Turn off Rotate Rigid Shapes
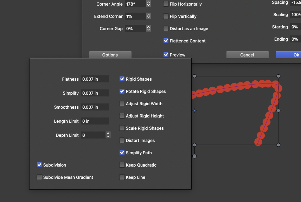 (x=122, y=92)
